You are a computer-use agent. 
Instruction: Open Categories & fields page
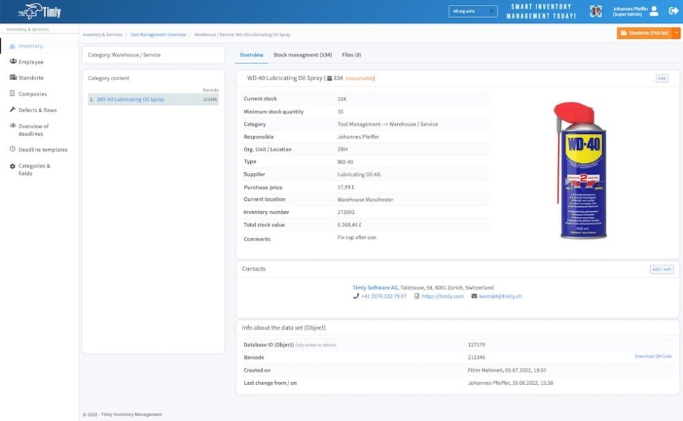tap(34, 169)
